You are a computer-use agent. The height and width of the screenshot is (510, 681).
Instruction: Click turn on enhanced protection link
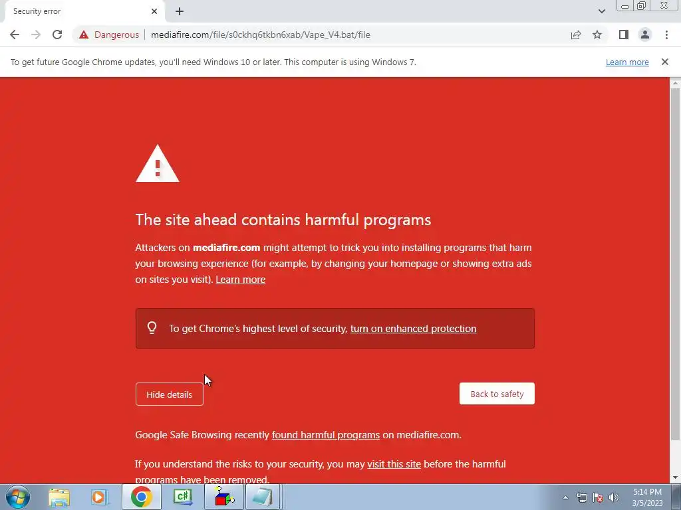(x=413, y=329)
